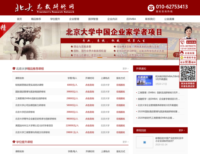Screen dimensions: 200x154
Task: Expand 更多 for 学位提升课程 section
Action: click(126, 142)
